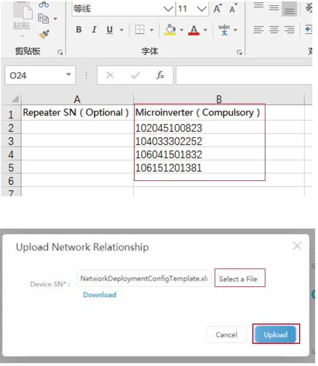Click the decrease indent icon
Image resolution: width=318 pixels, height=366 pixels.
pos(309,29)
